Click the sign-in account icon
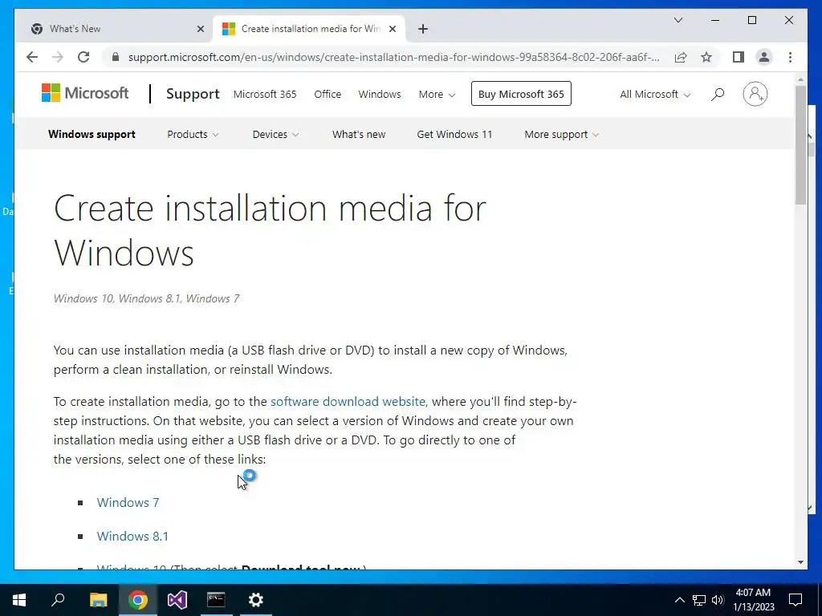Screen dimensions: 822x616 (755, 95)
